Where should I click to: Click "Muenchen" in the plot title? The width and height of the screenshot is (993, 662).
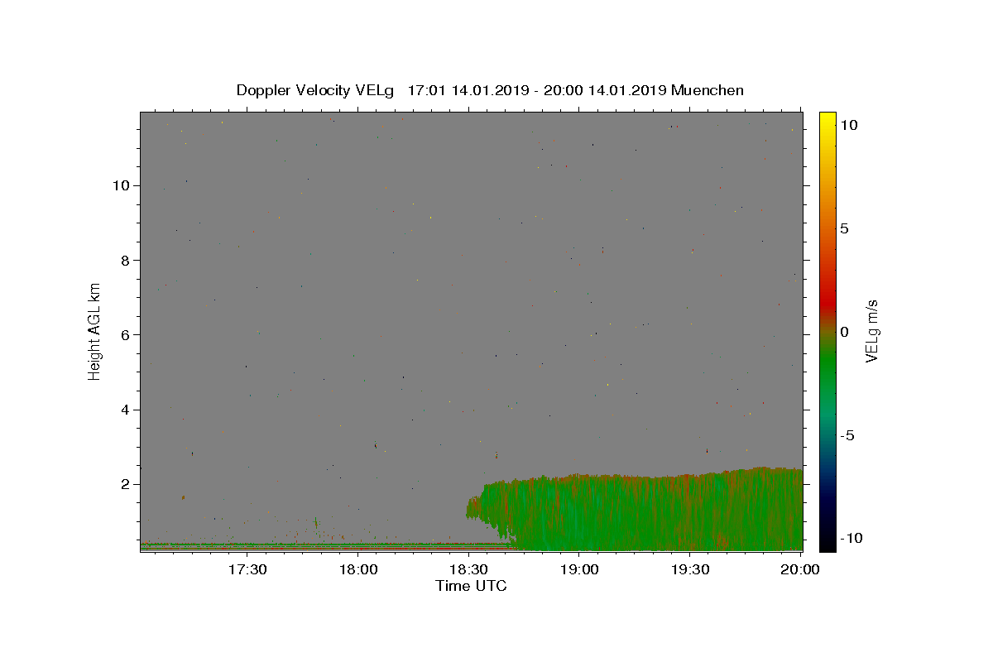click(x=708, y=90)
